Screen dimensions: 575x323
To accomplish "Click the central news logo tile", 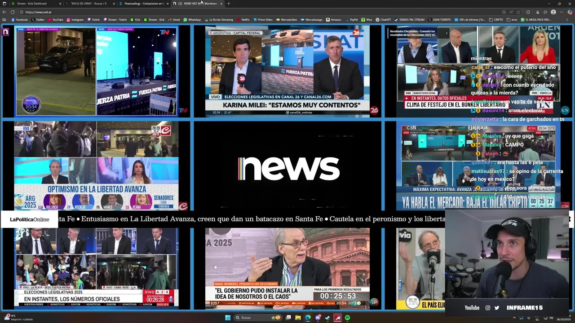I will (287, 166).
